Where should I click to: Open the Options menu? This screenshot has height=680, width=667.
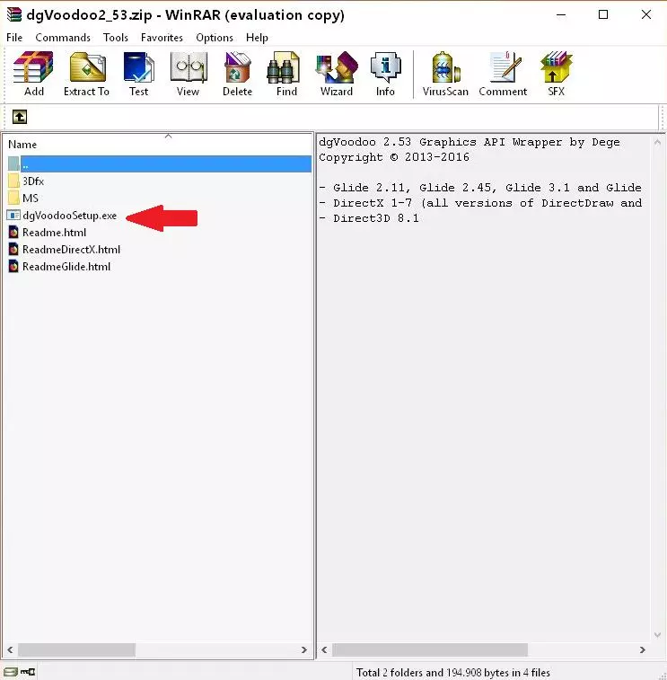point(215,38)
